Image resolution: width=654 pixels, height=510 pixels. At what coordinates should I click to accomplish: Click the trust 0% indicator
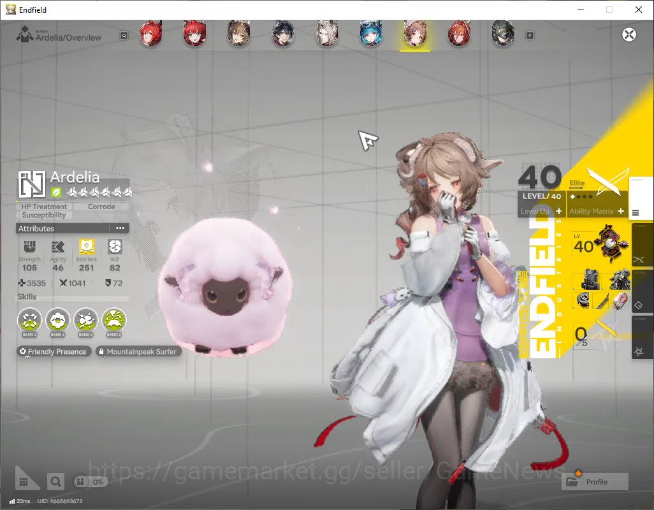tap(90, 482)
